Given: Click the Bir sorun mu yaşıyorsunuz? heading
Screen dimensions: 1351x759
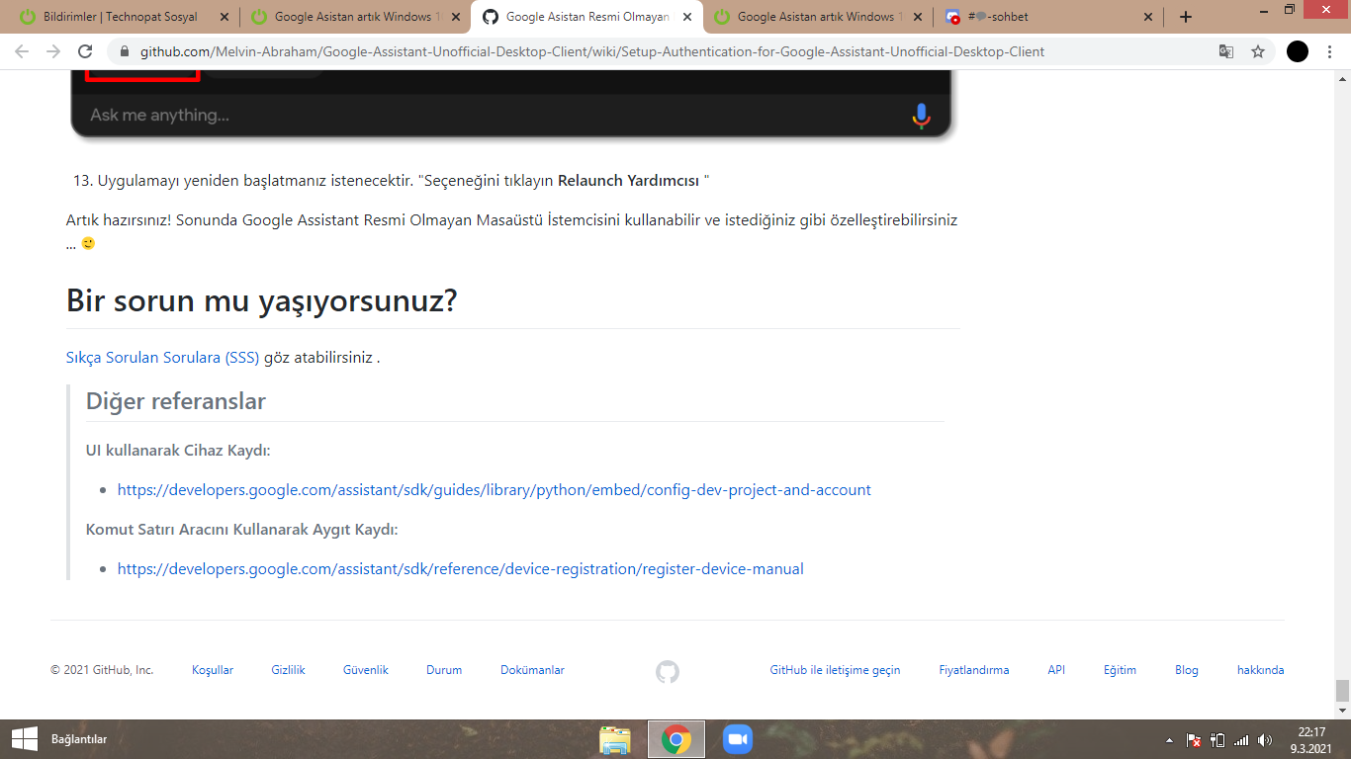Looking at the screenshot, I should (262, 300).
